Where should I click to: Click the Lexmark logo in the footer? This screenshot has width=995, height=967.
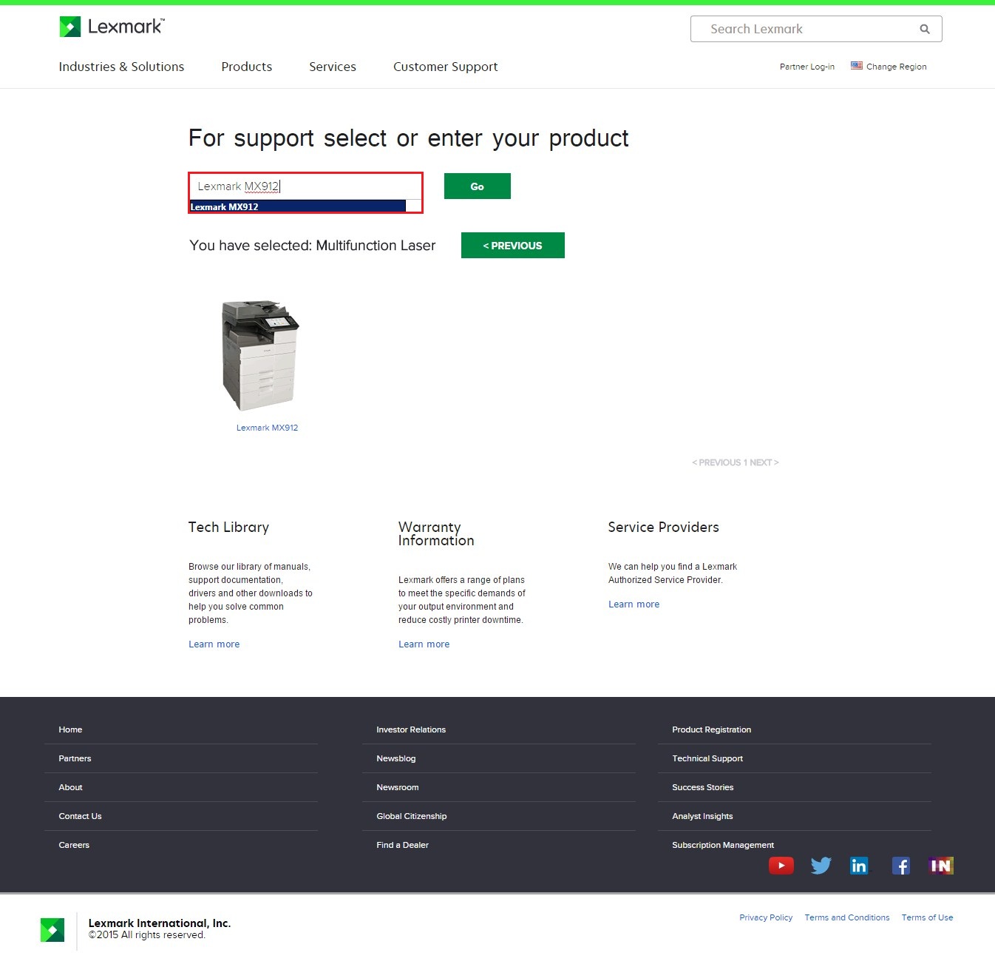(52, 930)
